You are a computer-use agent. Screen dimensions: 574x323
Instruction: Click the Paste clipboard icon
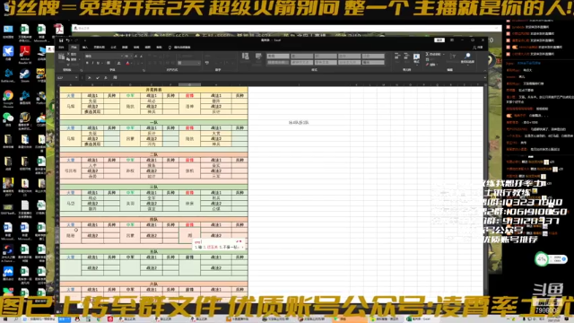62,57
